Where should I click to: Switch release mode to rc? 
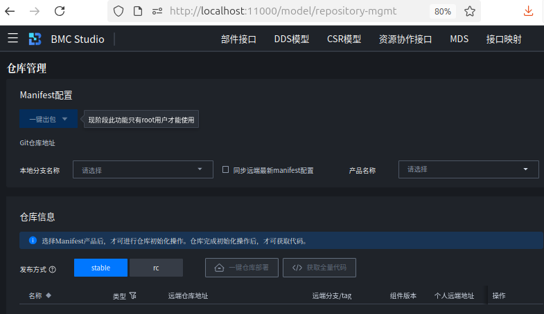[x=156, y=268]
